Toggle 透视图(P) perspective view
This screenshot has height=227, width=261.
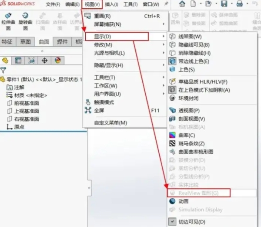212,110
